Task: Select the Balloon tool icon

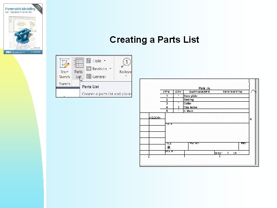Action: tap(126, 63)
